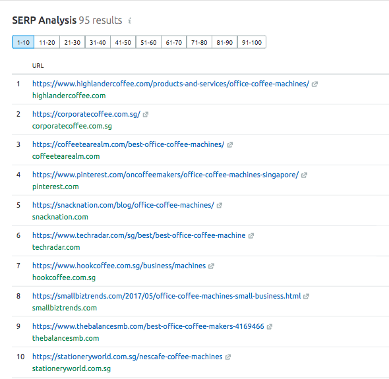The height and width of the screenshot is (379, 389).
Task: Show results 41-50
Action: 123,42
